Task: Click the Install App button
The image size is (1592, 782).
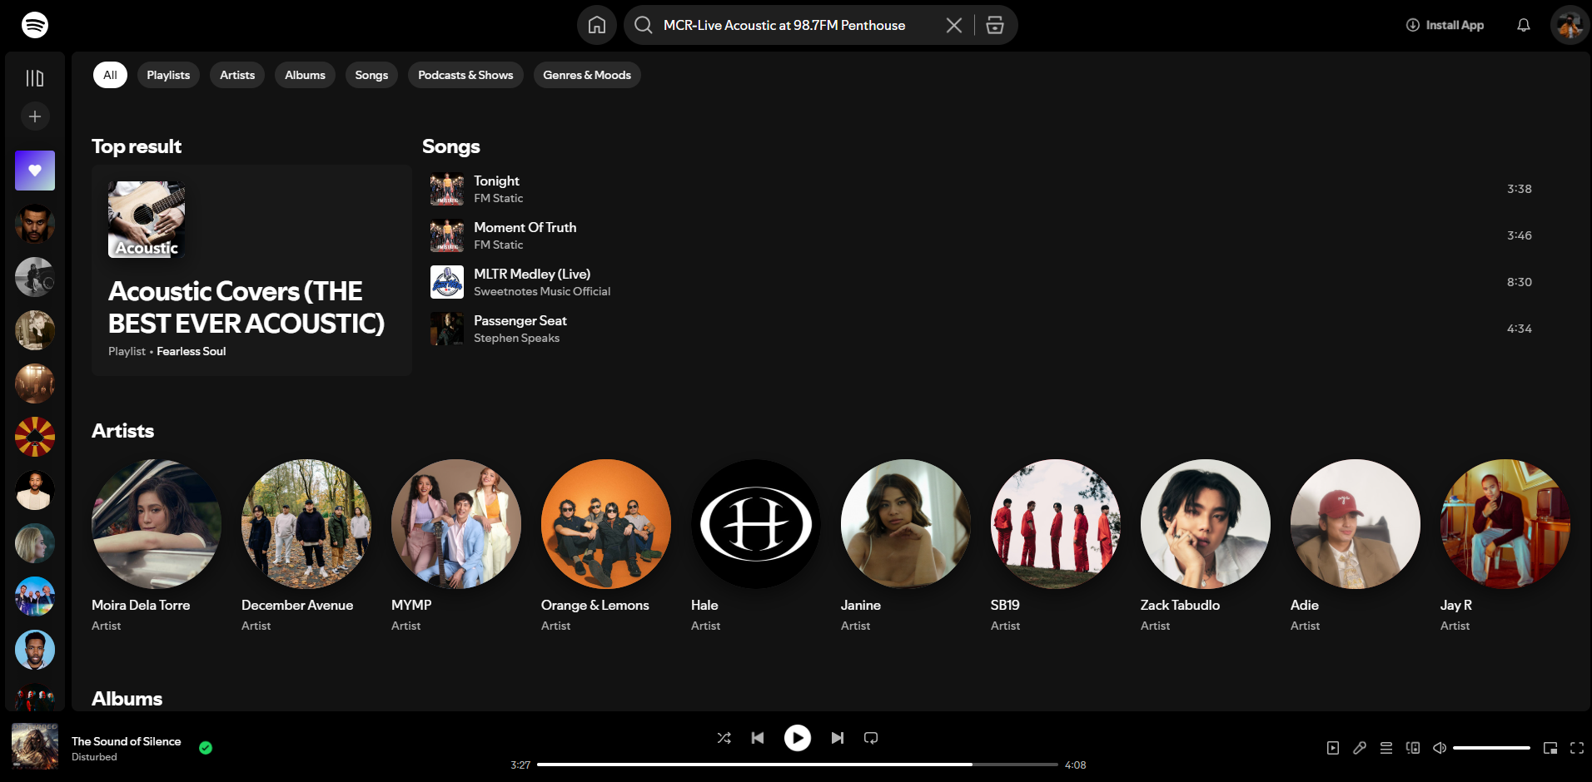Action: click(x=1445, y=25)
